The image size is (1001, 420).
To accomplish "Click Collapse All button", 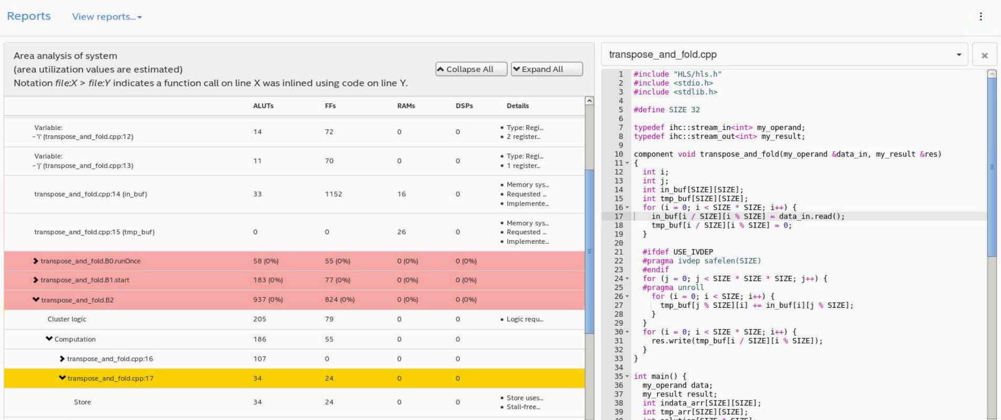I will point(471,69).
